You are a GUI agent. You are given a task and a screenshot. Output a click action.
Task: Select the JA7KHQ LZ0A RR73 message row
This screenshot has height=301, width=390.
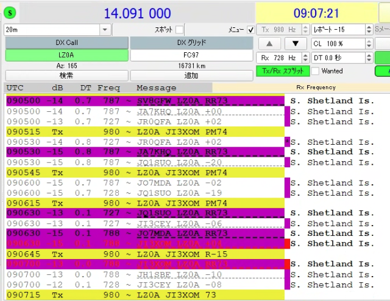pos(145,152)
